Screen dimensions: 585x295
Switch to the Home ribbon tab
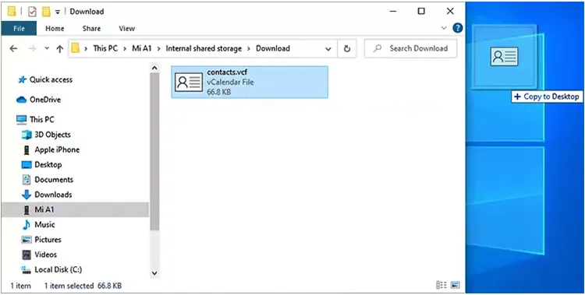tap(55, 28)
